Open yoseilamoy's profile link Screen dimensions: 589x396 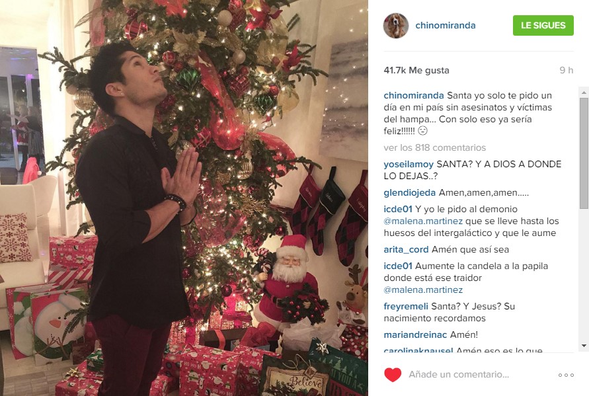point(409,164)
